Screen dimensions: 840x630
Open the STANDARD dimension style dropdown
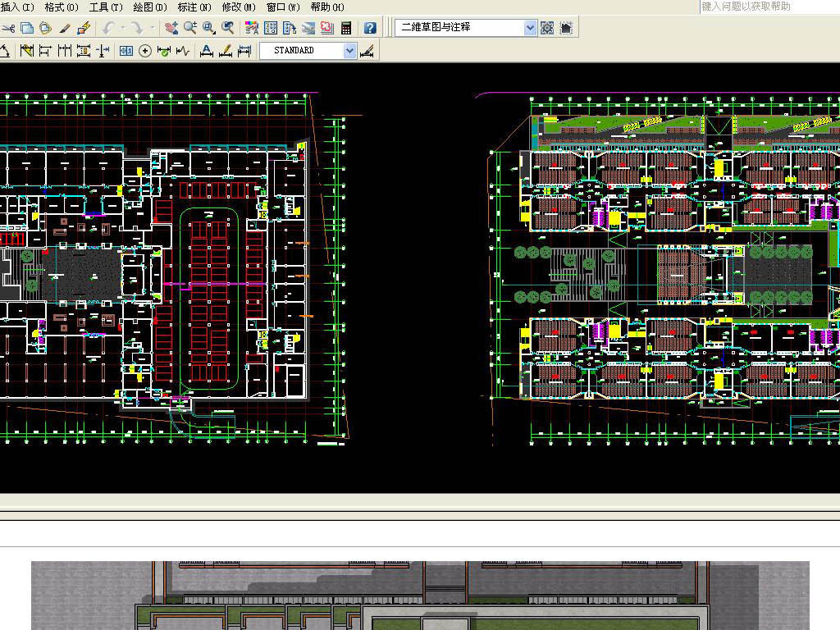(350, 51)
